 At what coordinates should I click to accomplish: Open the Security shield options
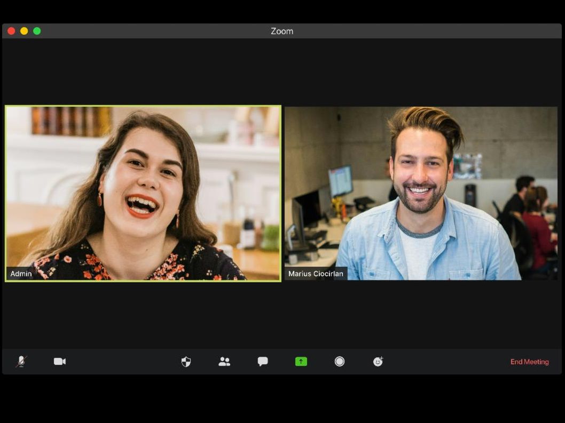(186, 362)
